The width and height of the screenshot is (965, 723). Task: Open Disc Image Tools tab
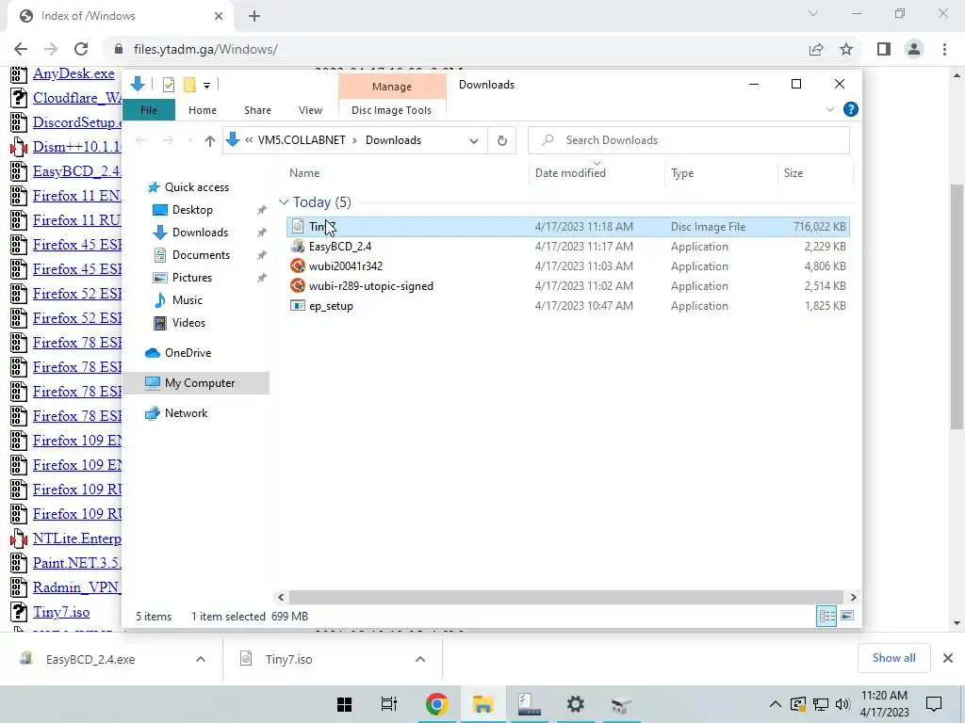(391, 110)
